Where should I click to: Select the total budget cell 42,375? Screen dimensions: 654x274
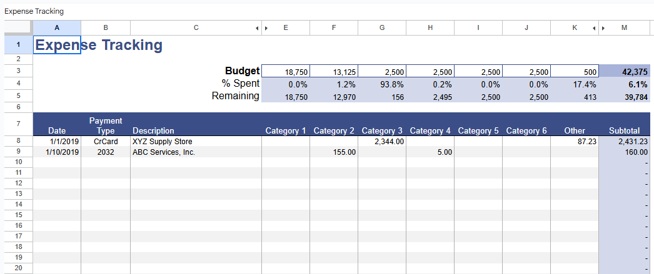point(624,72)
